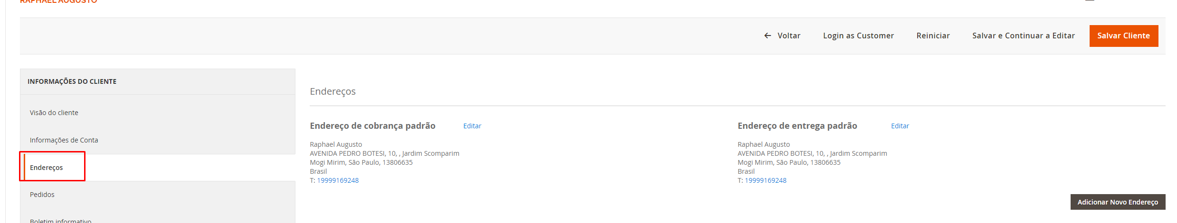
Task: Click the phone number under billing address
Action: pyautogui.click(x=338, y=180)
